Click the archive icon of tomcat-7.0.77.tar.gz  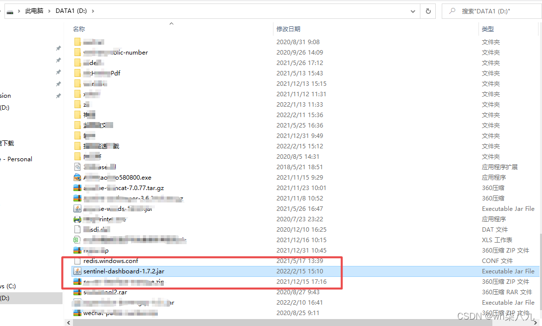pos(77,188)
